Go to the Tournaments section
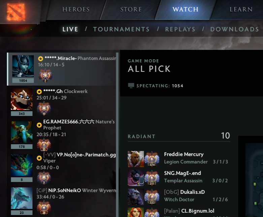 [x=121, y=29]
